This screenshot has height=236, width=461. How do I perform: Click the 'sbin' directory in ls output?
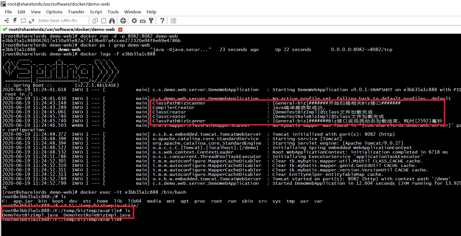[x=247, y=201]
